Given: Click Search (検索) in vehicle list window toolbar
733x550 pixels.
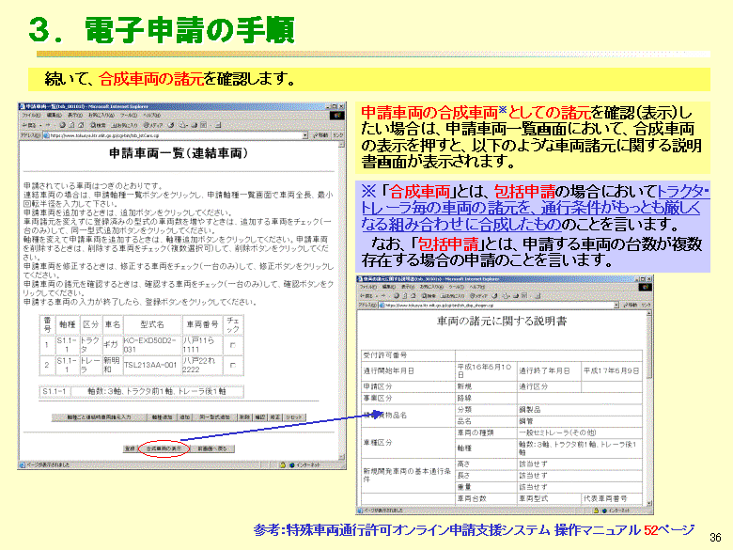Looking at the screenshot, I should click(98, 125).
